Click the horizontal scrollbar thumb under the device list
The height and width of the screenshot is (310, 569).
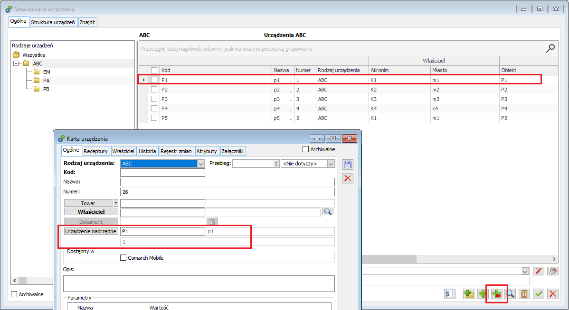[x=389, y=259]
